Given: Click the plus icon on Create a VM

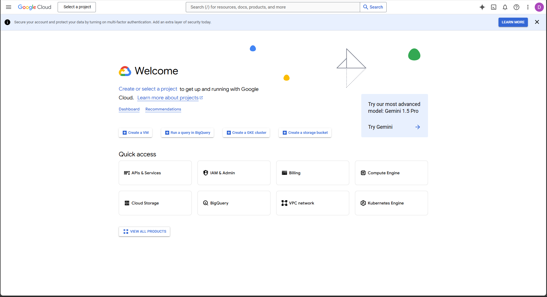Looking at the screenshot, I should click(x=125, y=133).
